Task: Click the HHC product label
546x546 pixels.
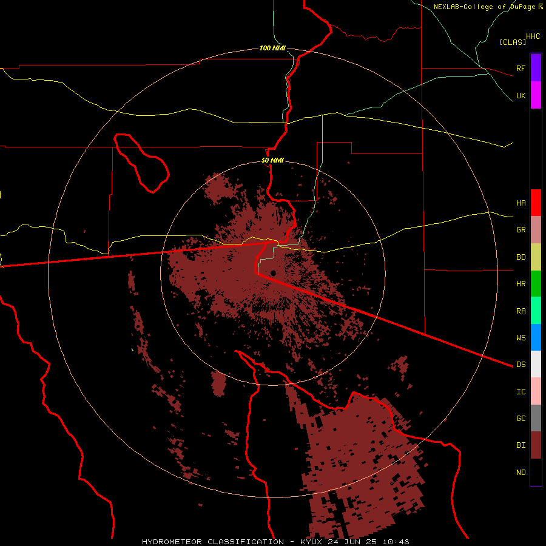Action: [x=533, y=36]
